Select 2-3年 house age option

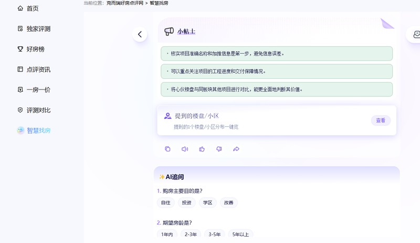pos(191,234)
